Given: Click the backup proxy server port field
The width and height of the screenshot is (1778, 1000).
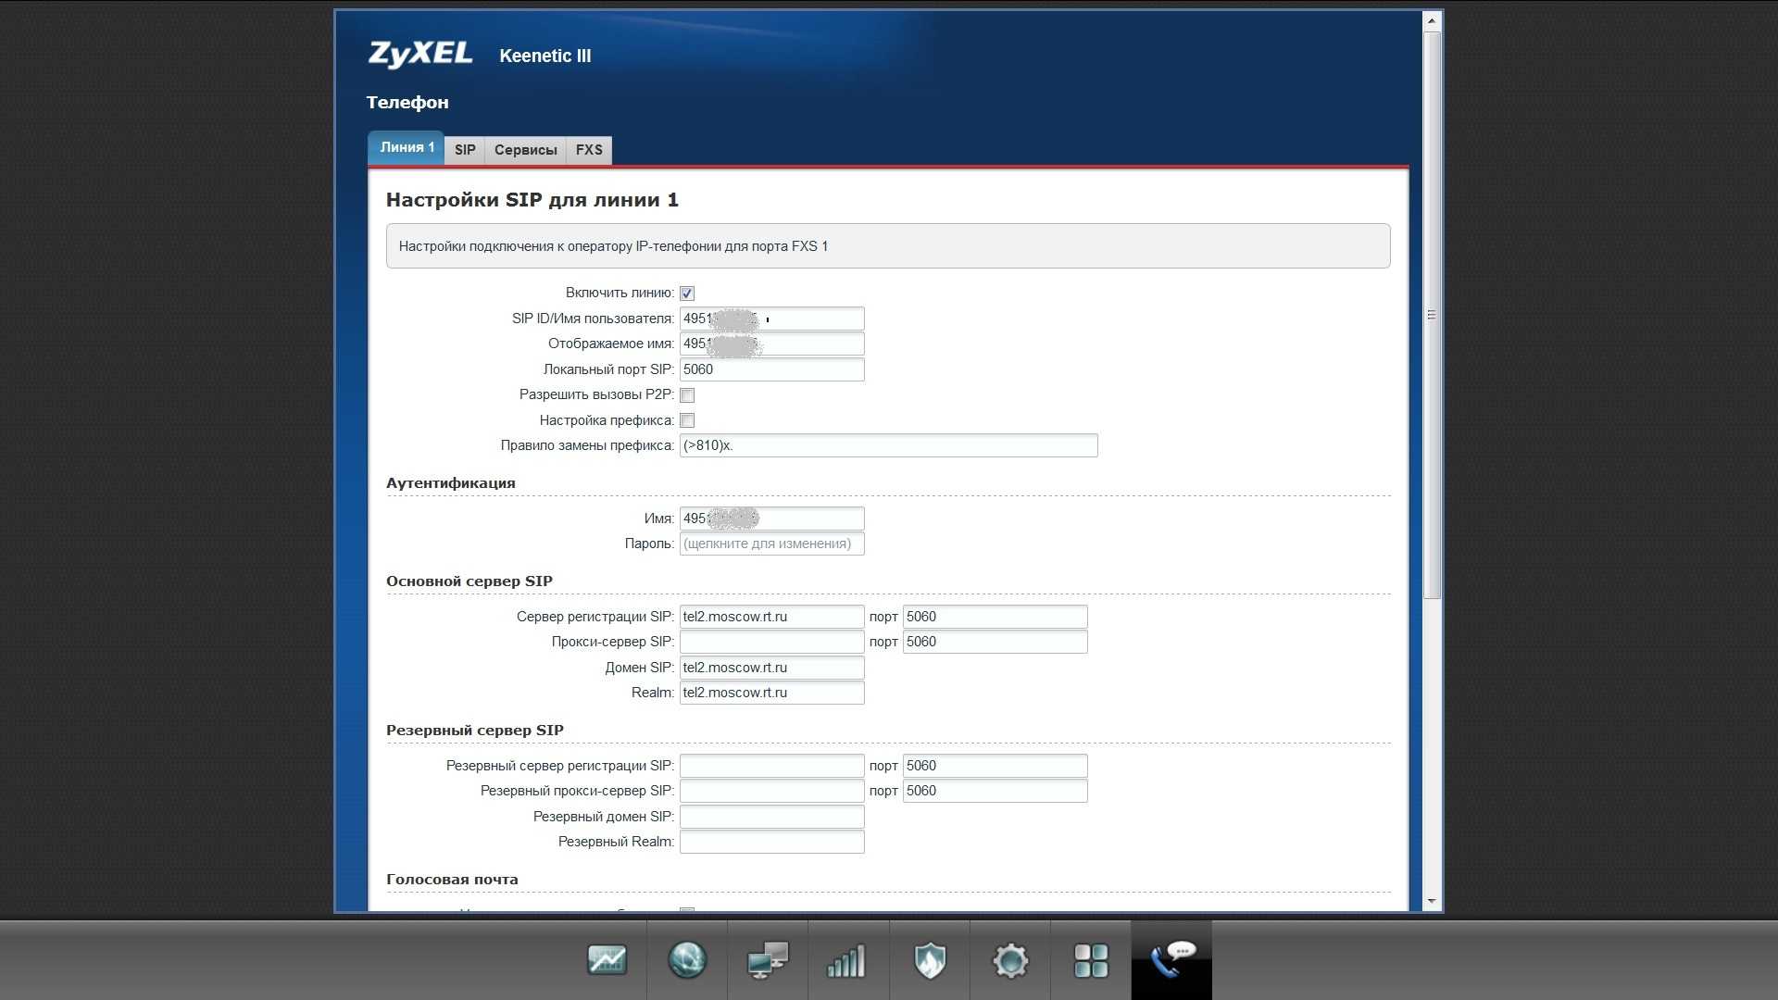Looking at the screenshot, I should (995, 791).
